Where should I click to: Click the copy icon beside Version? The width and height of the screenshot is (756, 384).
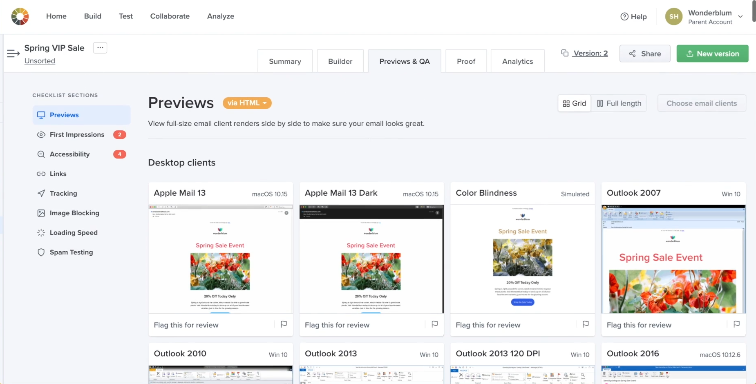(565, 54)
